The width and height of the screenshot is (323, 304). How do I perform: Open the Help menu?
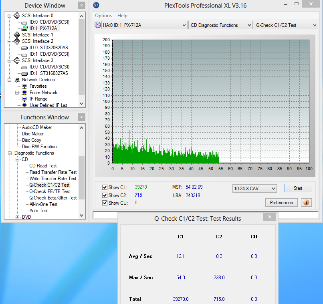pos(122,16)
